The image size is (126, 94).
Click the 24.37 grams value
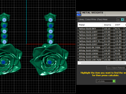coord(107,44)
